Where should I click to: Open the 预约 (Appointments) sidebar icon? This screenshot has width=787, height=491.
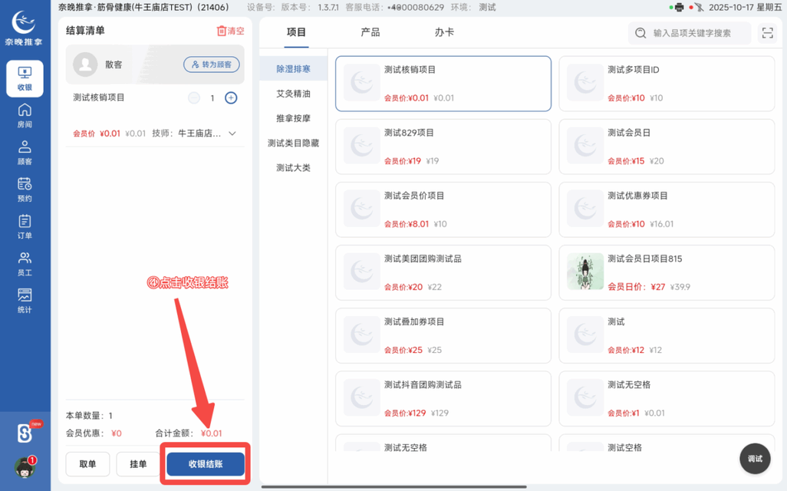[24, 189]
